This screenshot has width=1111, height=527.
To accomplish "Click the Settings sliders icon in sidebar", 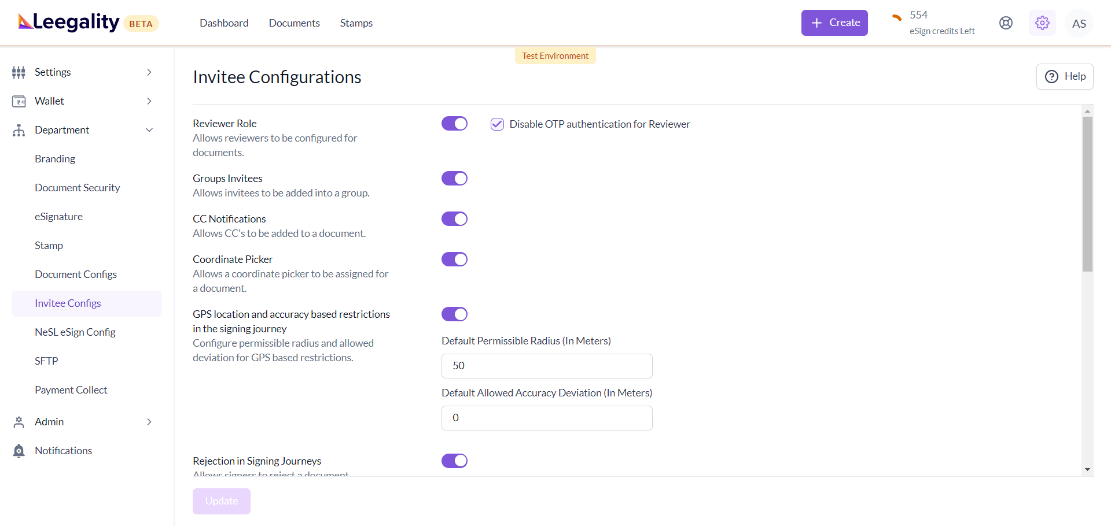I will (x=19, y=72).
